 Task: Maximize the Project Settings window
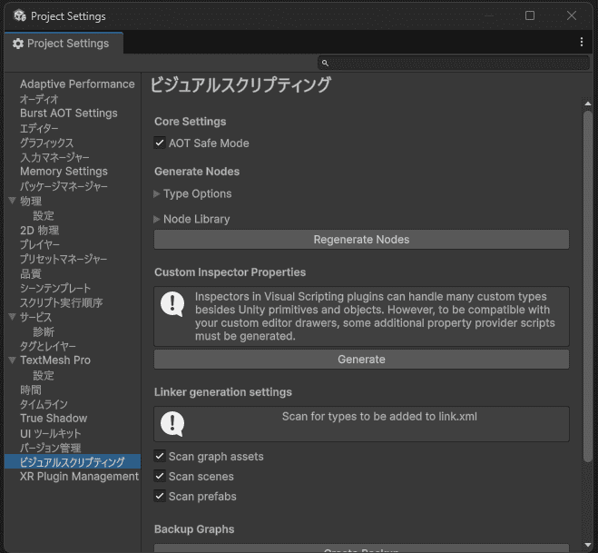pos(530,15)
